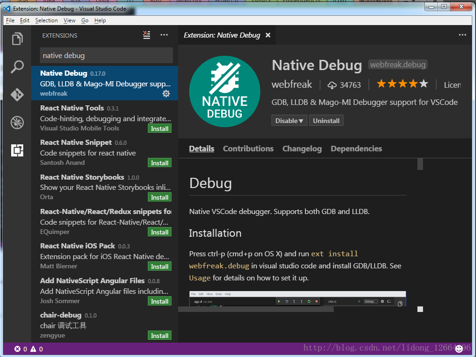Click the gear icon on Native Debug item
476x357 pixels.
click(166, 94)
